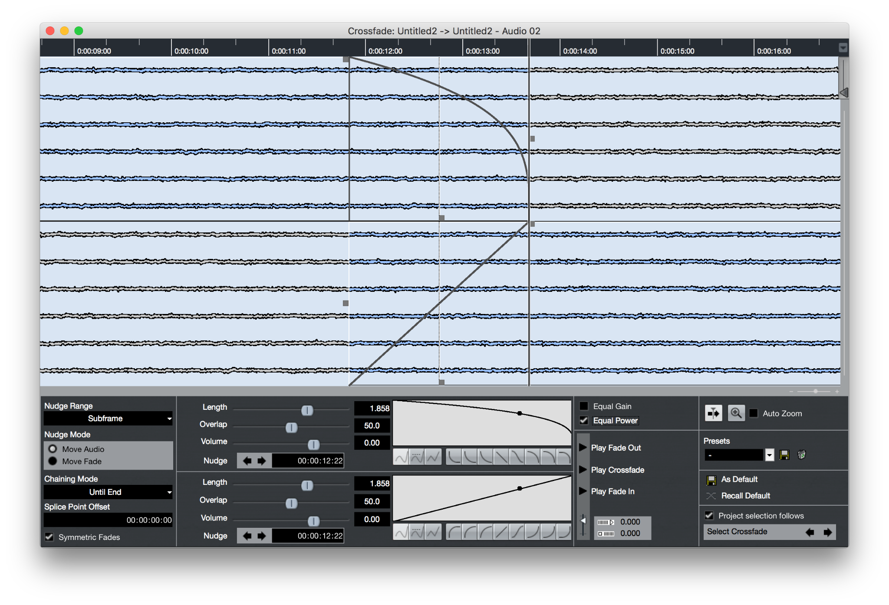This screenshot has height=605, width=889.
Task: Click the split cursor icon left of the magnifier
Action: 713,413
